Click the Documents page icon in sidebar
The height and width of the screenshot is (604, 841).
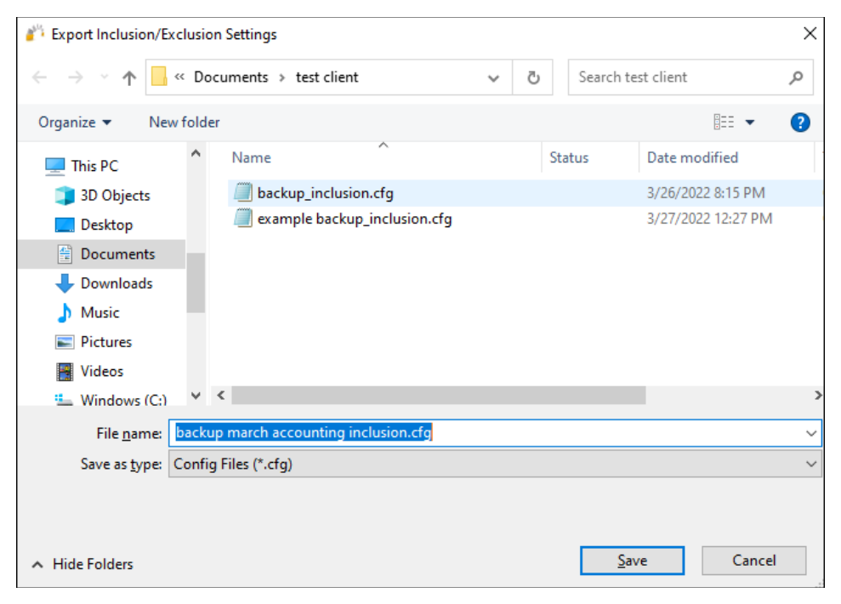point(65,254)
